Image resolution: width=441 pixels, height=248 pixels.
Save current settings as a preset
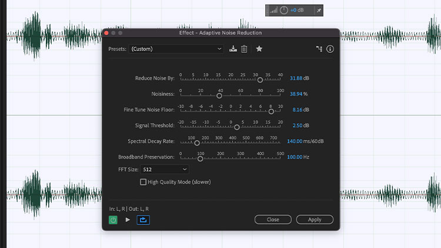point(233,49)
